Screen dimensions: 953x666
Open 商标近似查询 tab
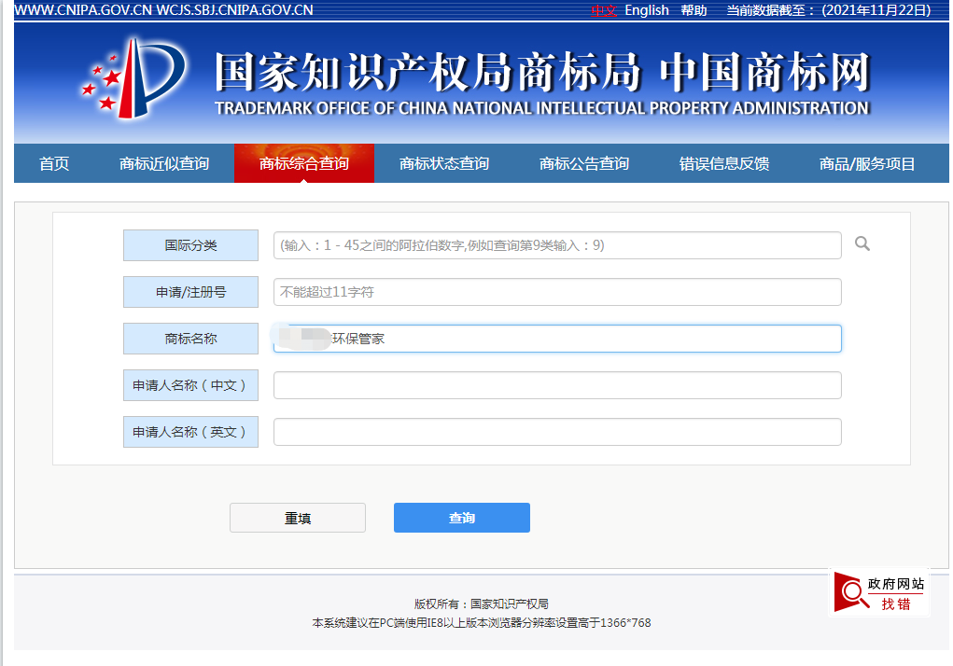(164, 163)
